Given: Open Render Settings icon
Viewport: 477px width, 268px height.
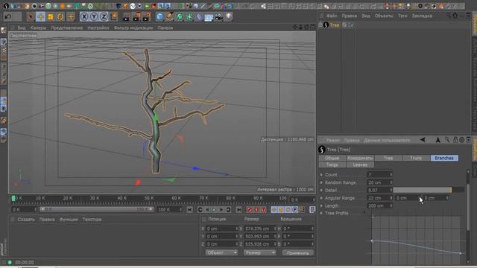Looking at the screenshot, I should pos(147,16).
